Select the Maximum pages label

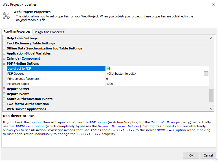(x=18, y=84)
